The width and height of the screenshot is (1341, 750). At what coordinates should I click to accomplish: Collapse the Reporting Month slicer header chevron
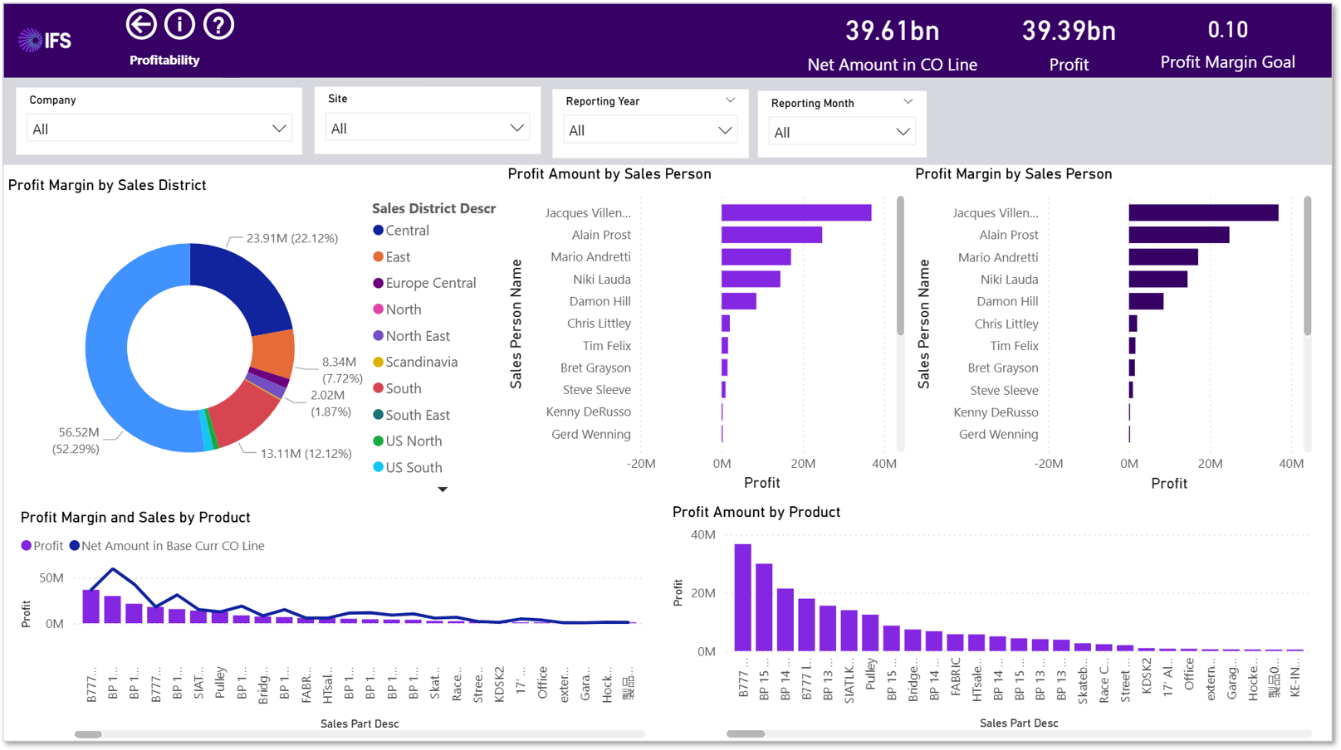pyautogui.click(x=908, y=102)
